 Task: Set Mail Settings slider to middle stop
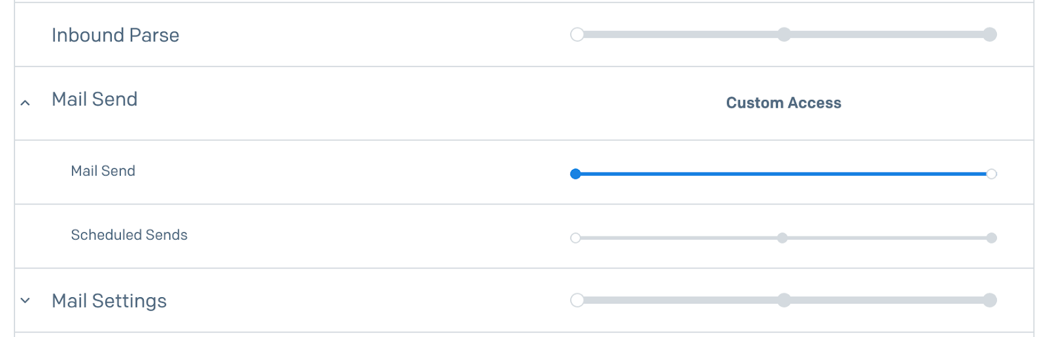click(x=784, y=300)
